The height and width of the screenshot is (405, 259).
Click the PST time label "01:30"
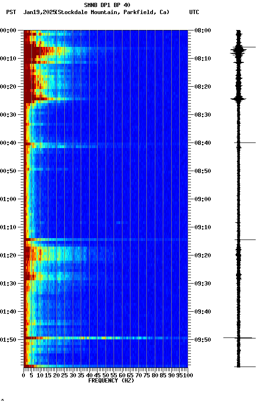tap(8, 284)
